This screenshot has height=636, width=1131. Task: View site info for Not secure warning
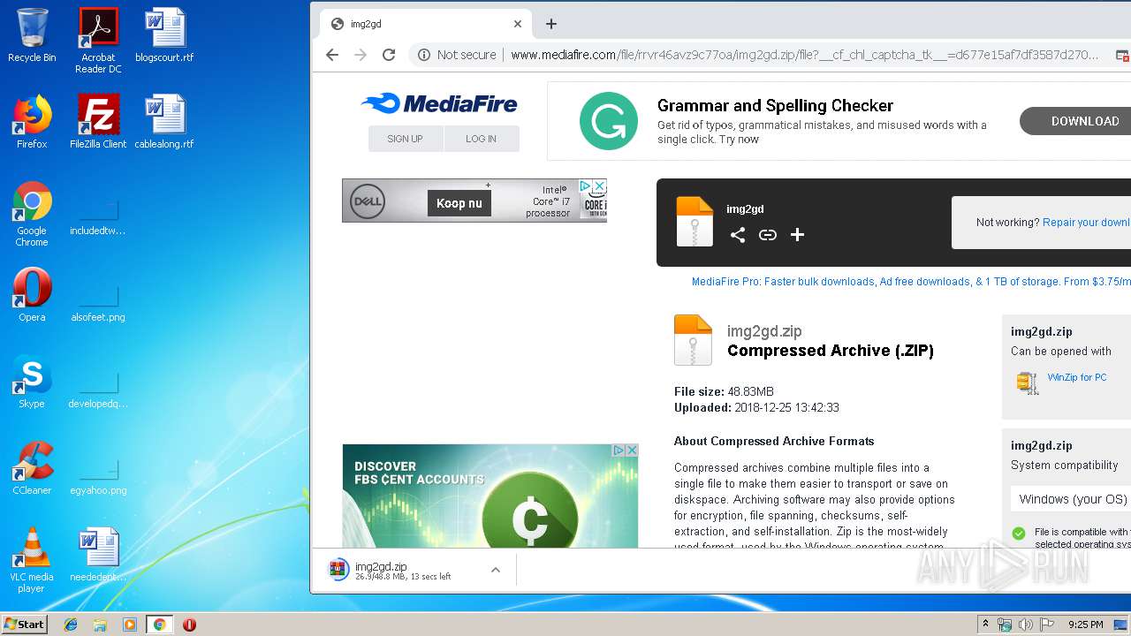[x=457, y=55]
